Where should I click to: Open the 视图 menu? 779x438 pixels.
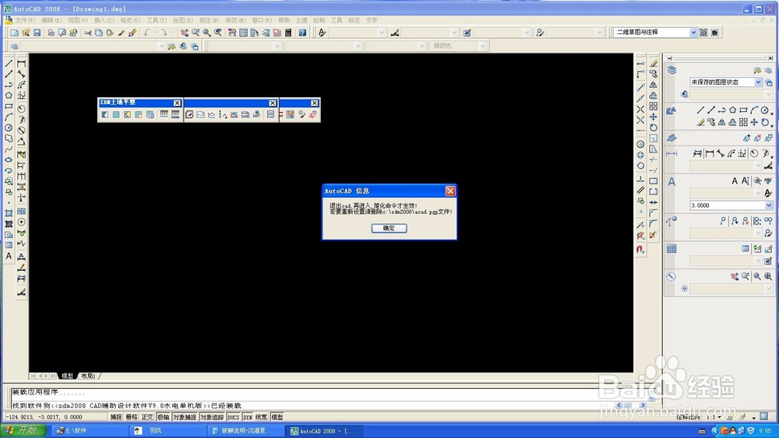pyautogui.click(x=77, y=20)
